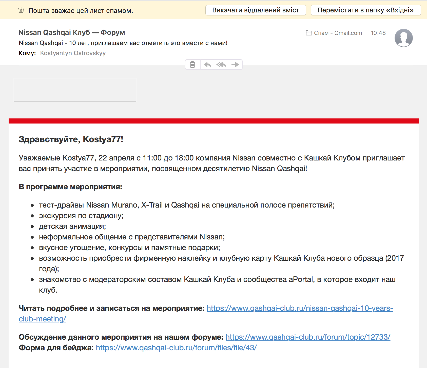Open the sender's avatar picture

[403, 38]
